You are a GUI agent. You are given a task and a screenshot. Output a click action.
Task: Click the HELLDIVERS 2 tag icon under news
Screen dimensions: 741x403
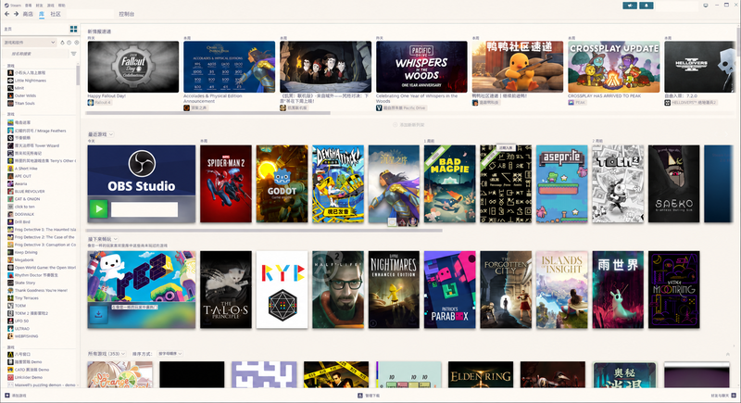(x=667, y=103)
